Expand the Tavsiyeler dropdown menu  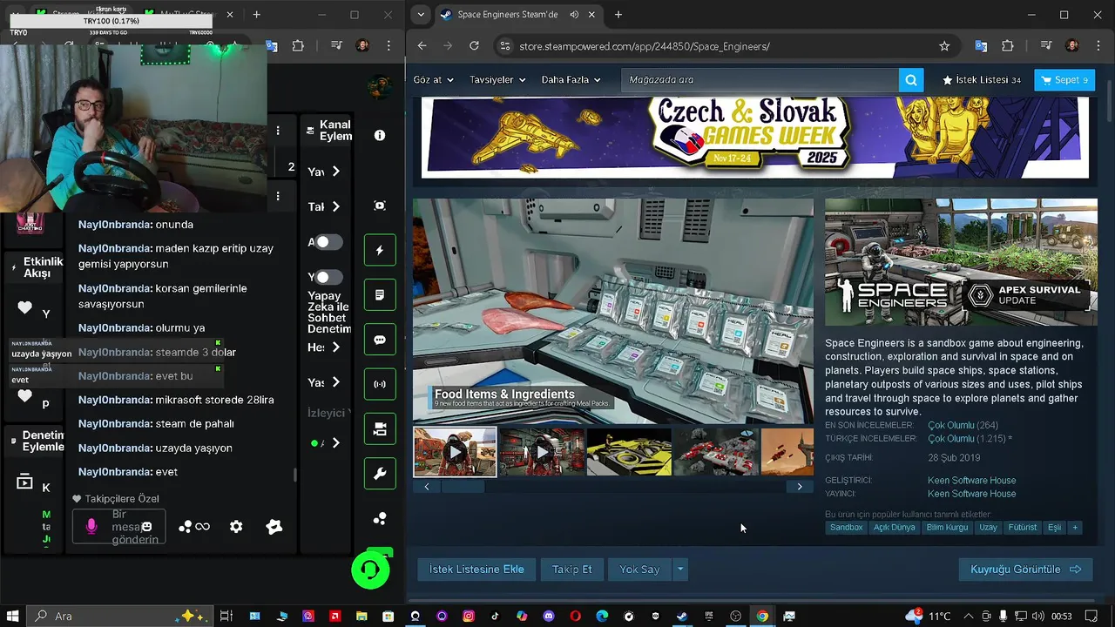click(497, 79)
